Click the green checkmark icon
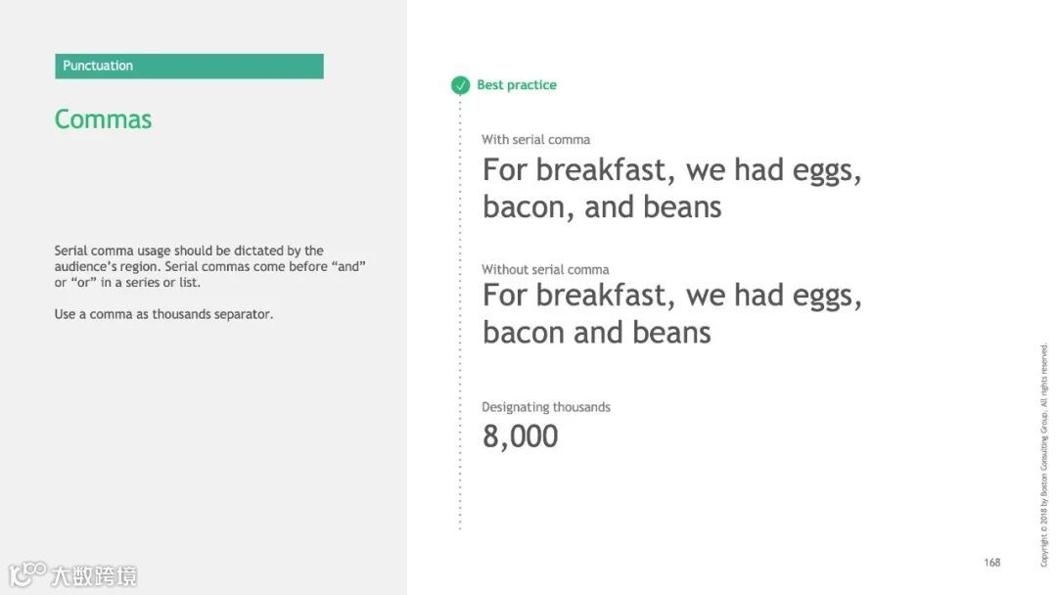This screenshot has height=595, width=1057. point(461,85)
